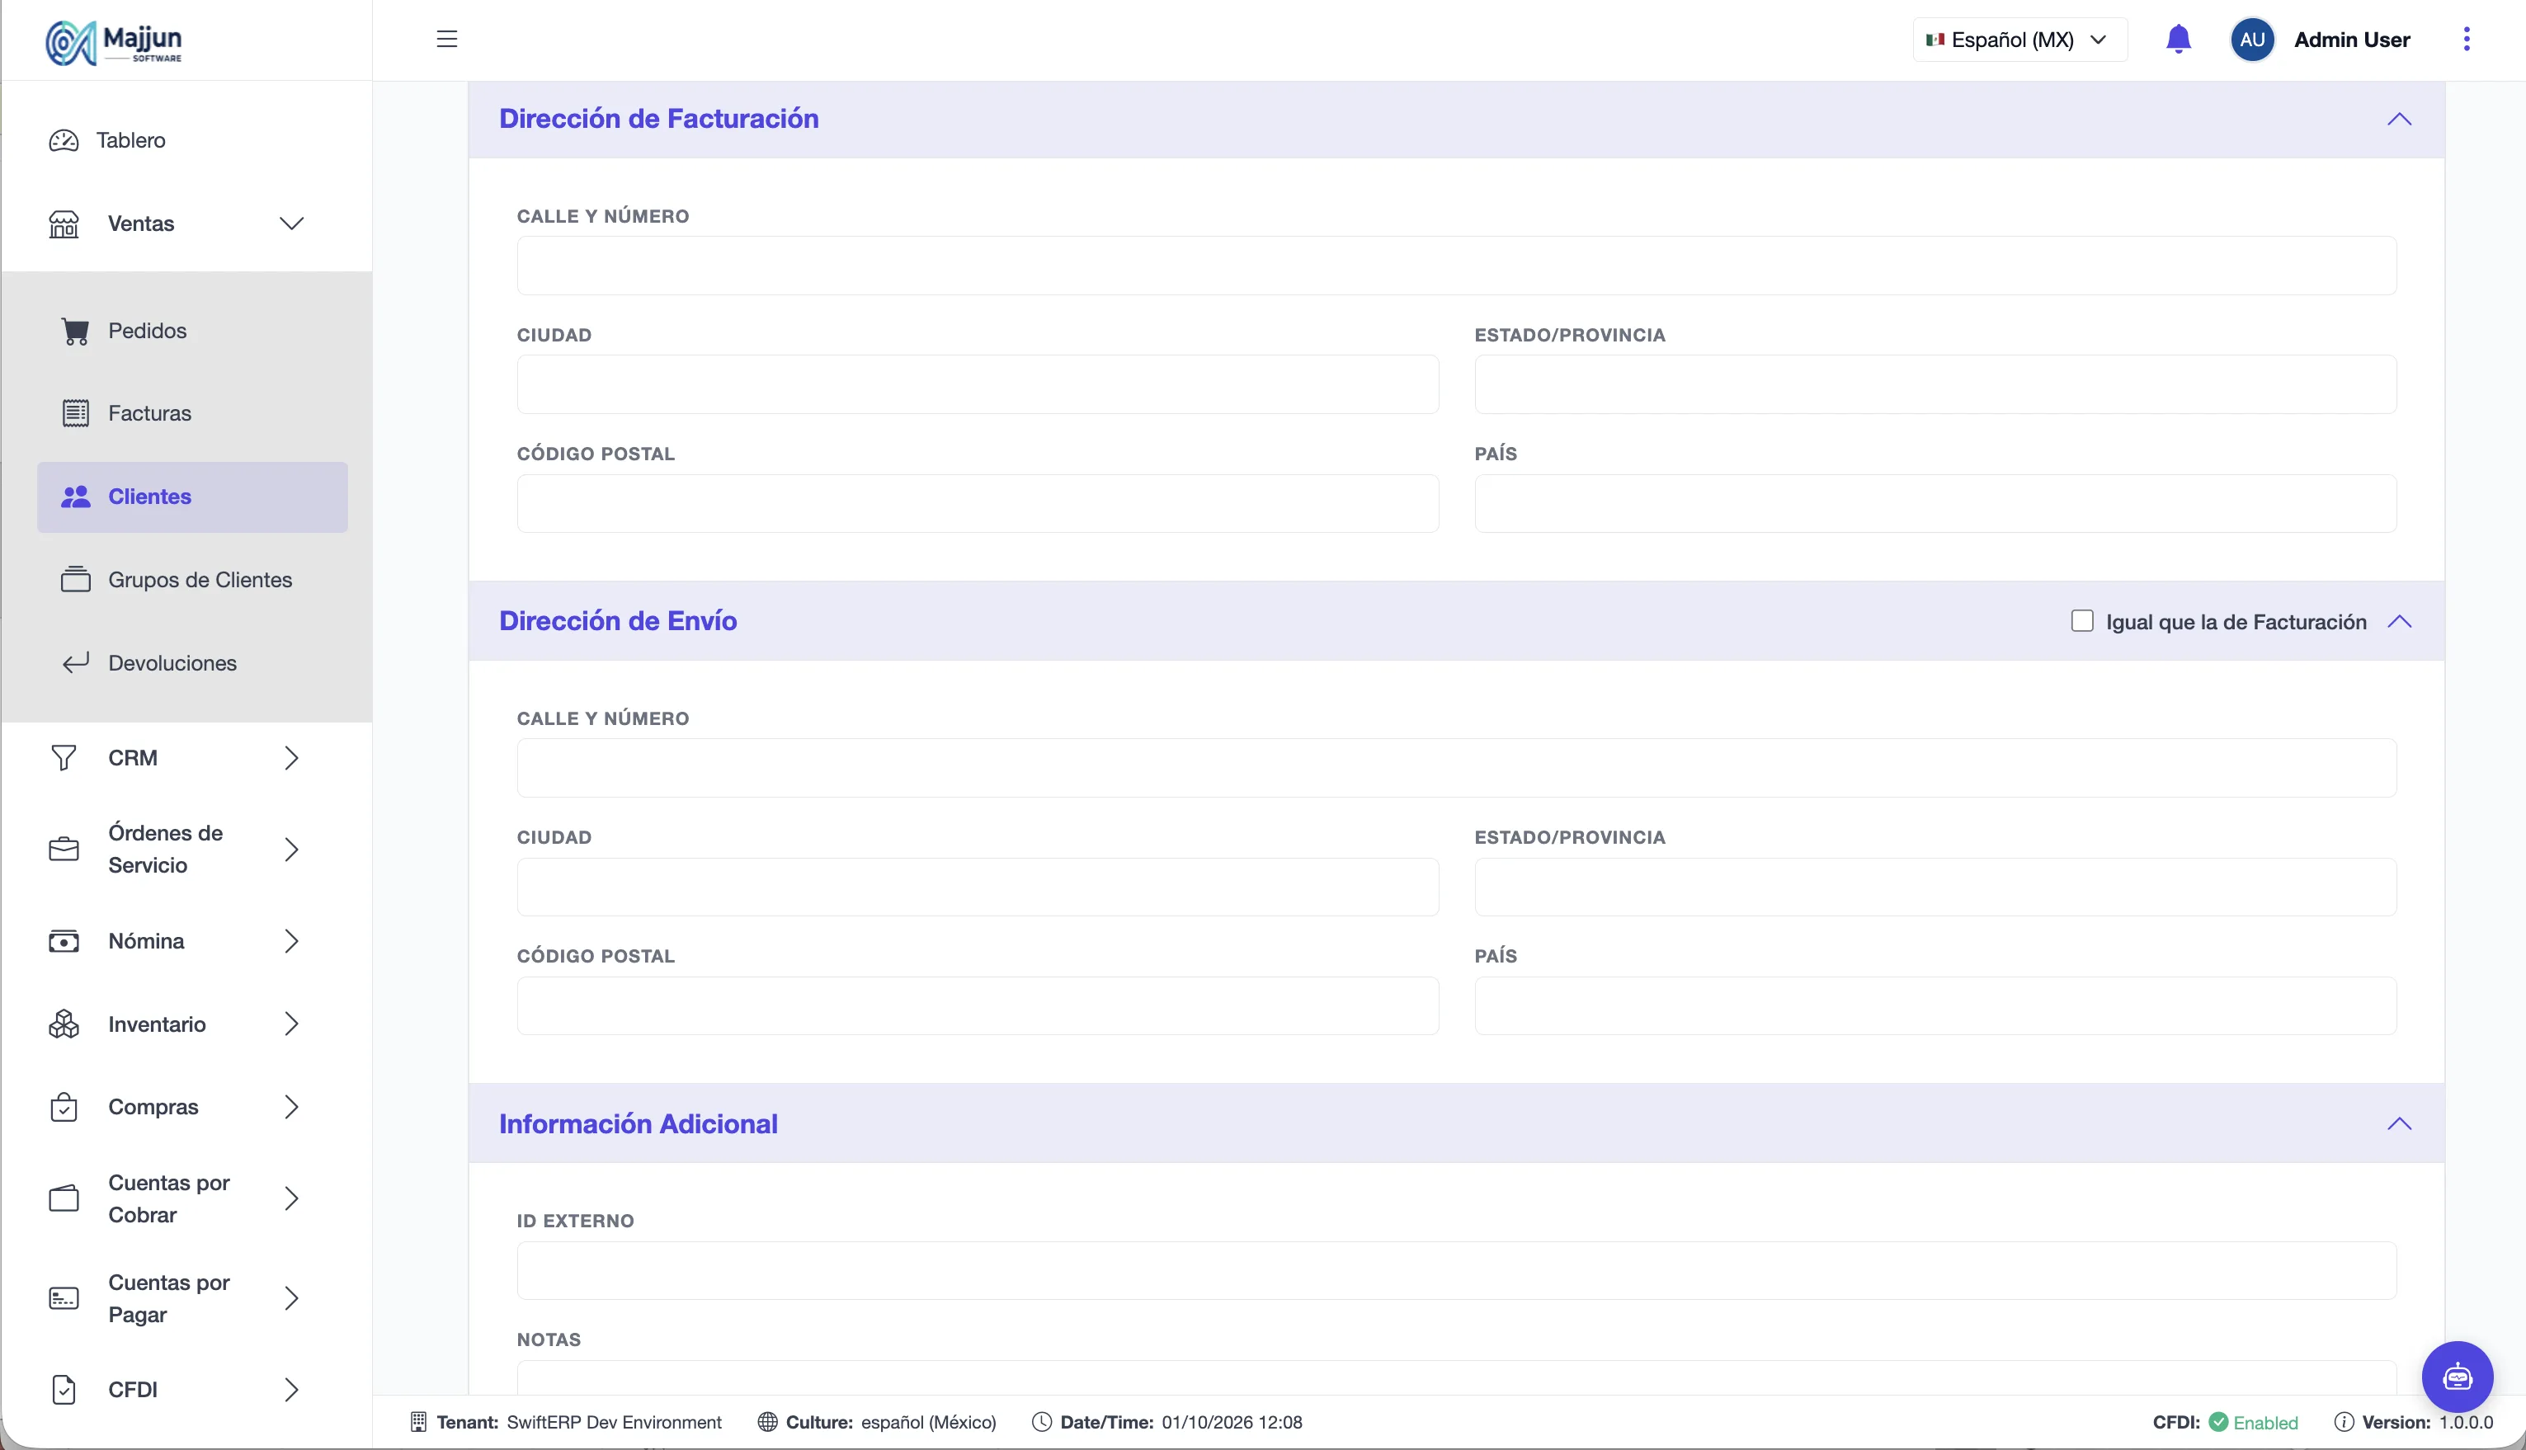
Task: Open the chatbot assistant button
Action: (2458, 1377)
